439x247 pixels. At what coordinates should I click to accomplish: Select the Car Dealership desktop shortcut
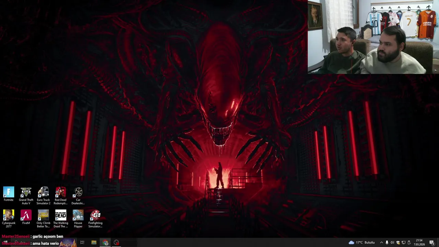pos(78,196)
